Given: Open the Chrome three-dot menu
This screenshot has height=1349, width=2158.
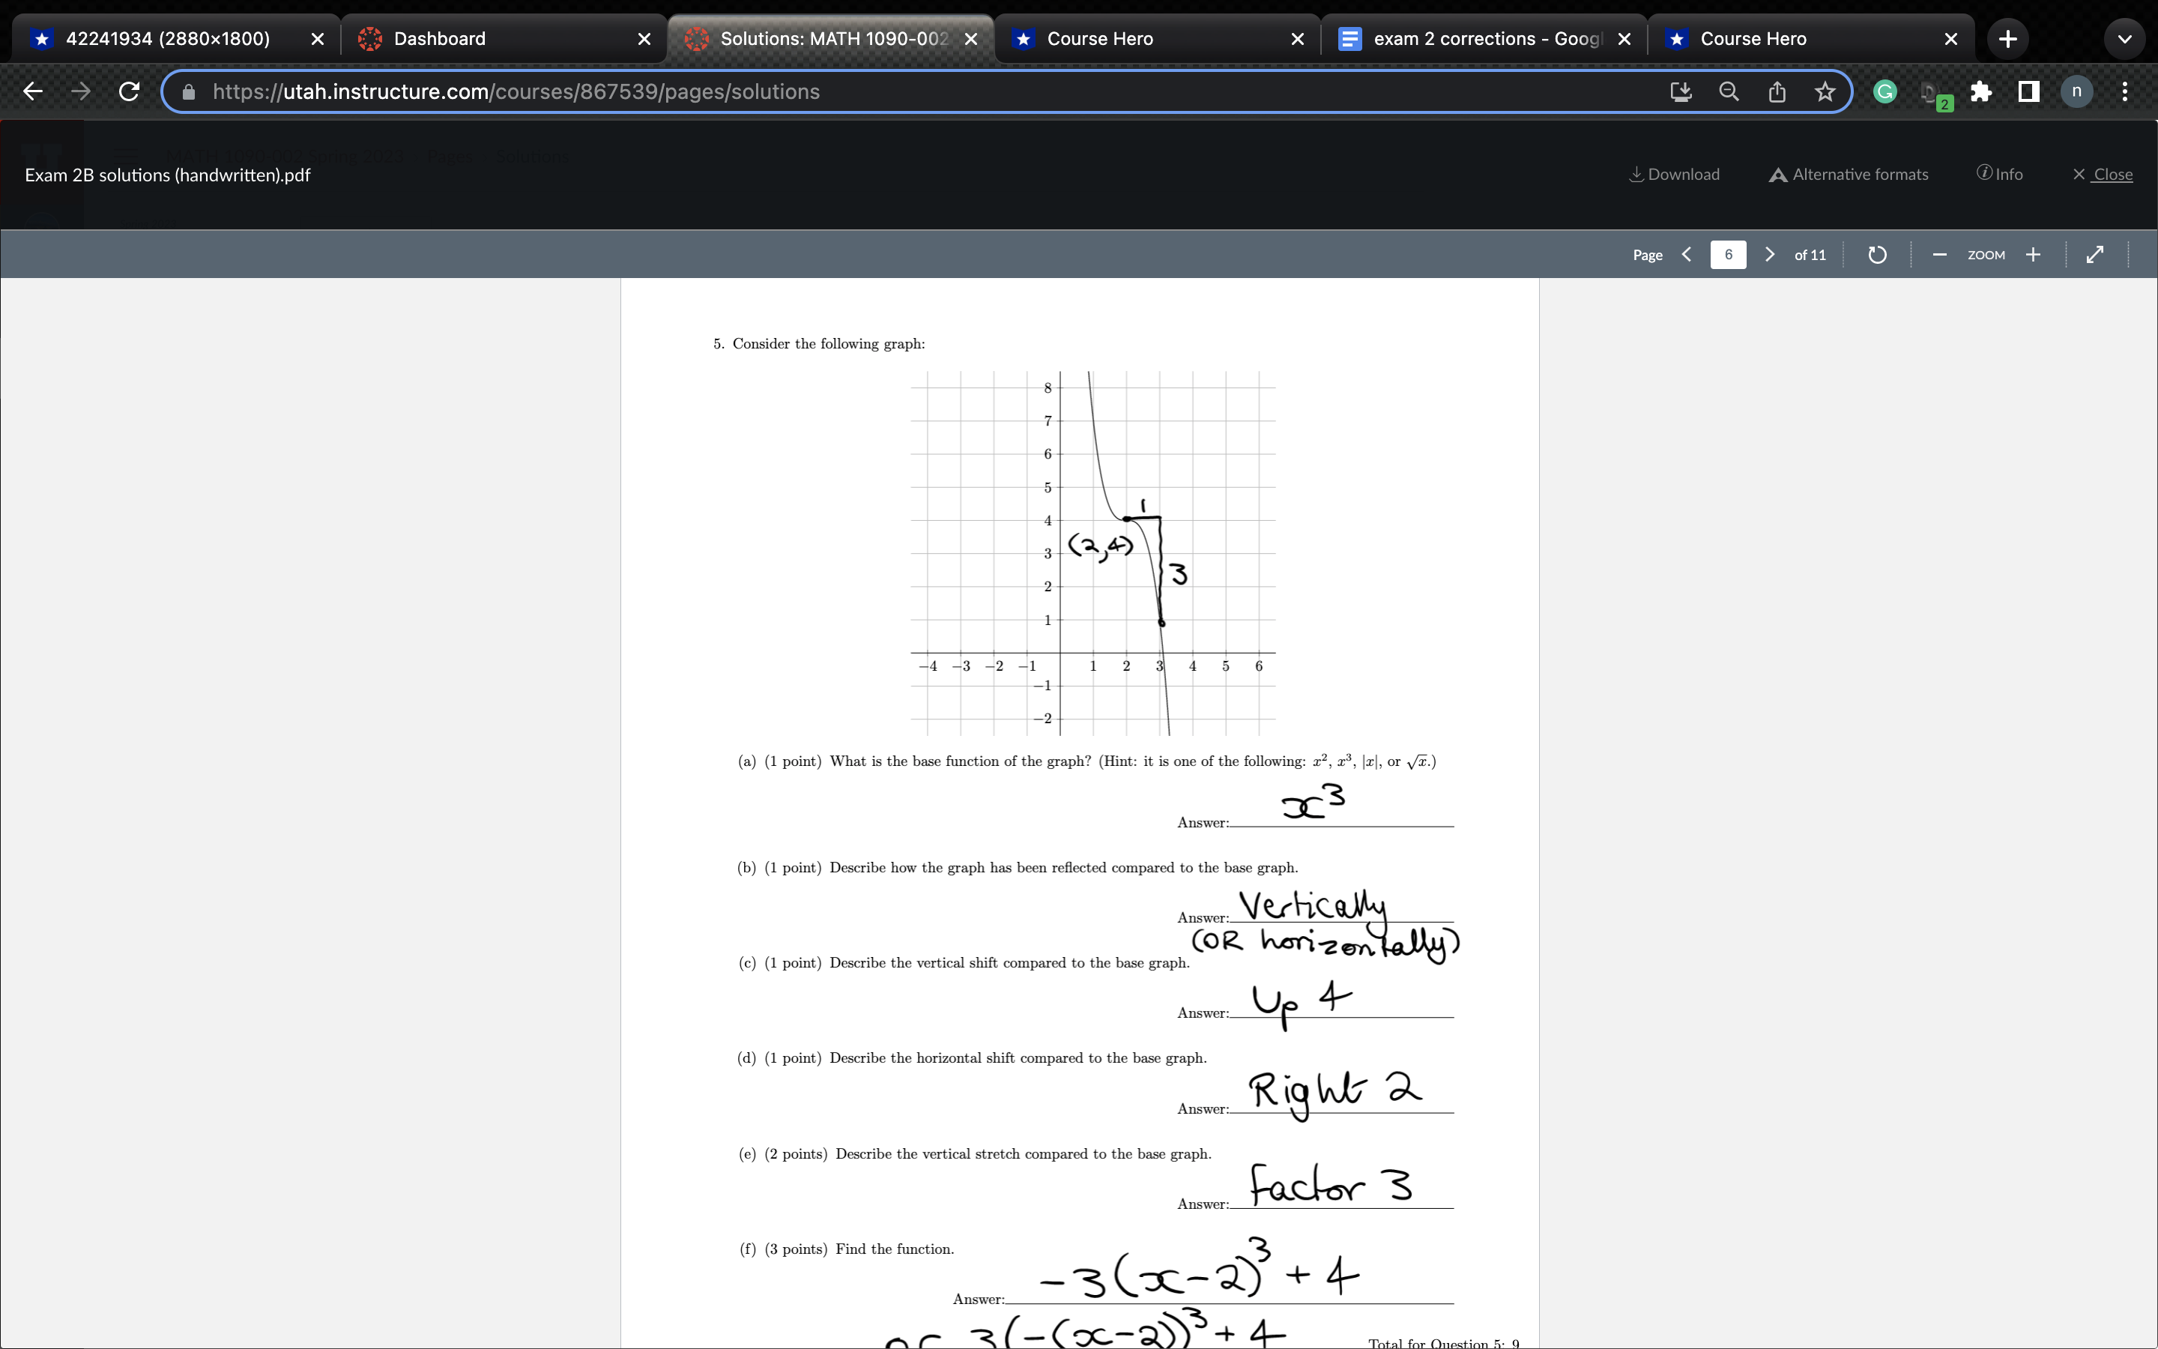Looking at the screenshot, I should tap(2124, 91).
